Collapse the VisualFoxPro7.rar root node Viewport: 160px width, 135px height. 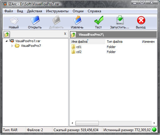click(x=6, y=41)
